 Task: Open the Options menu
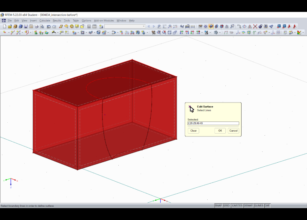click(x=86, y=21)
